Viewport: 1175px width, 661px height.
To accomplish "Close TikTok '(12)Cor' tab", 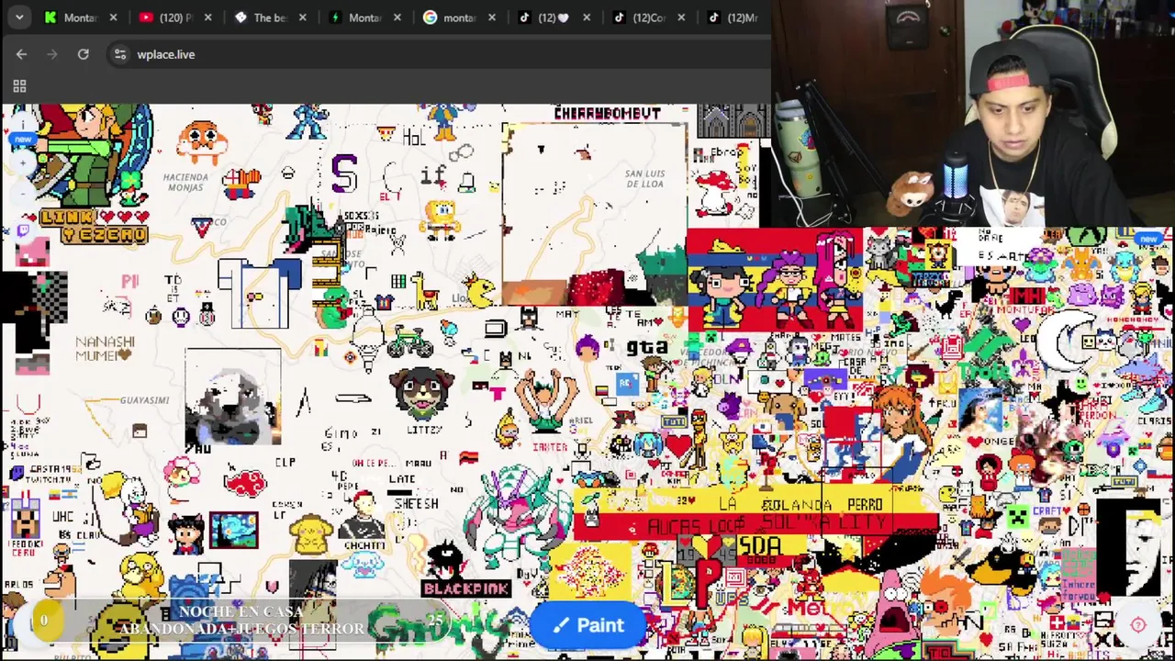I will coord(681,17).
